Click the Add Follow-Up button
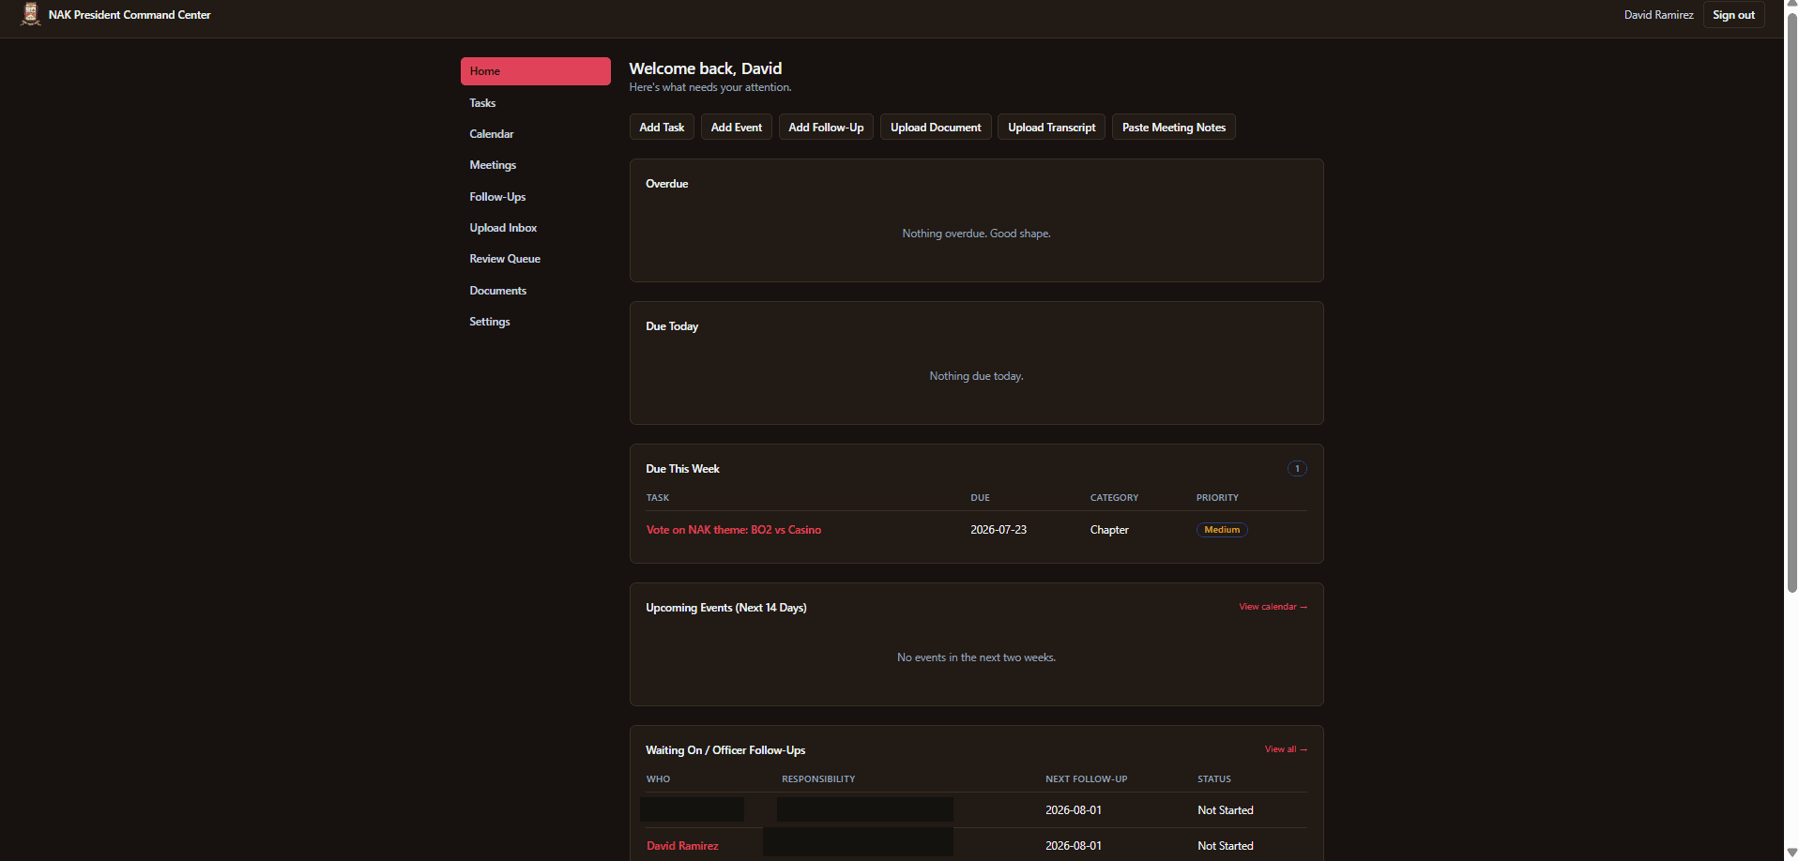 point(826,128)
